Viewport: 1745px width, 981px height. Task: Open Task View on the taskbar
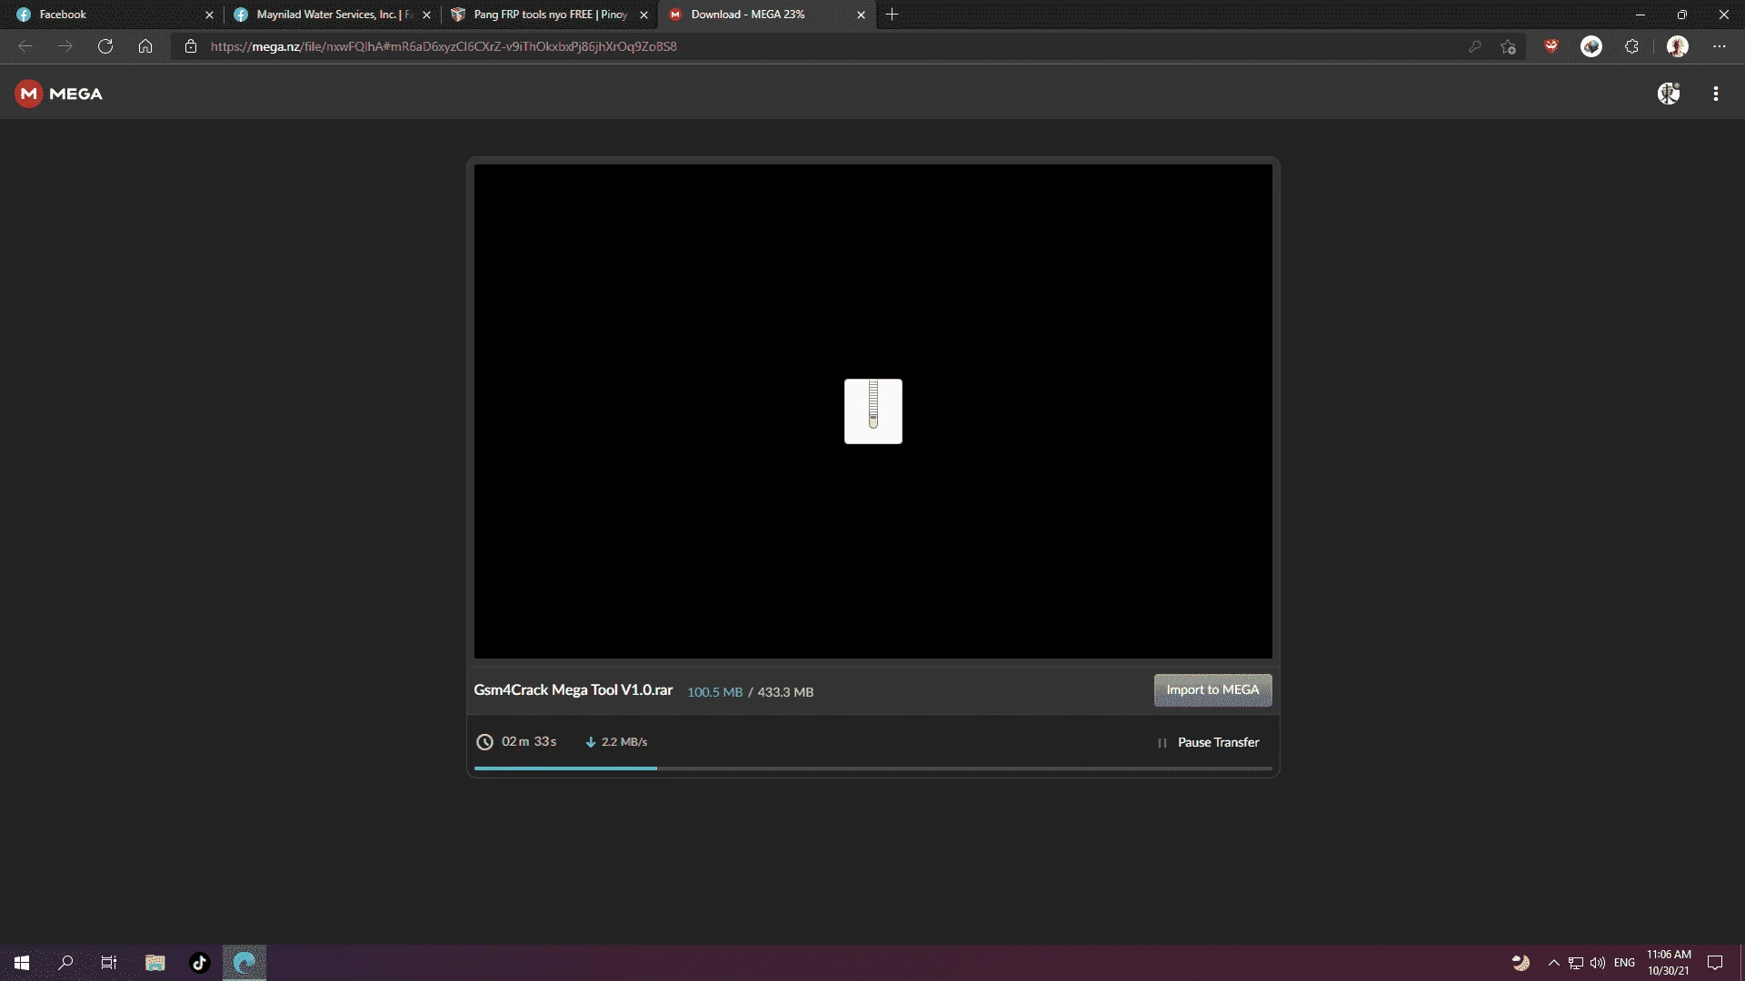(x=109, y=963)
